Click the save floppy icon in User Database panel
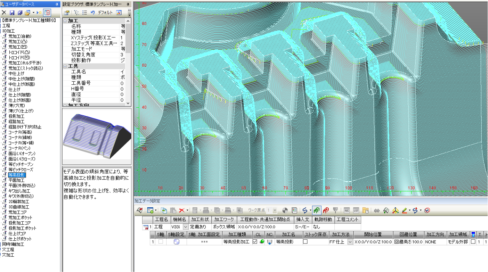The image size is (488, 272). tap(12, 13)
